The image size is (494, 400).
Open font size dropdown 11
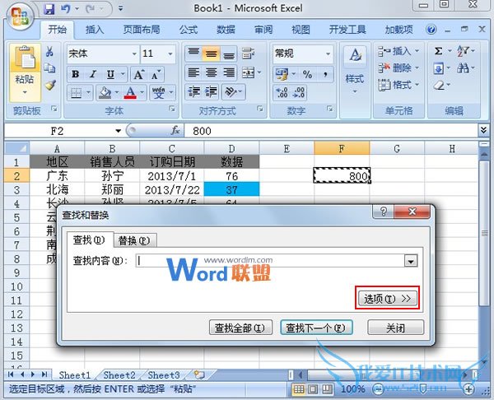point(170,53)
